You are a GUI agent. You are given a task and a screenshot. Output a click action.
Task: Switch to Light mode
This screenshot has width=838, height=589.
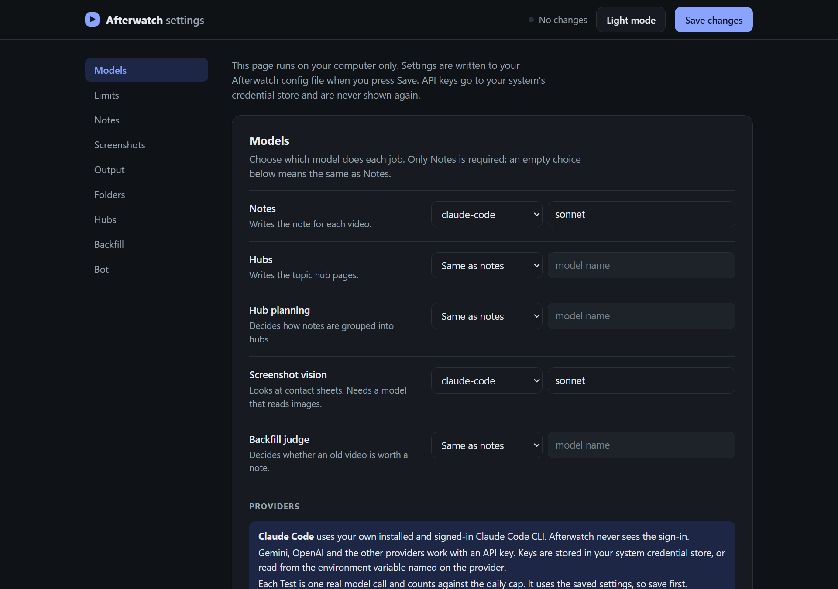(x=631, y=20)
